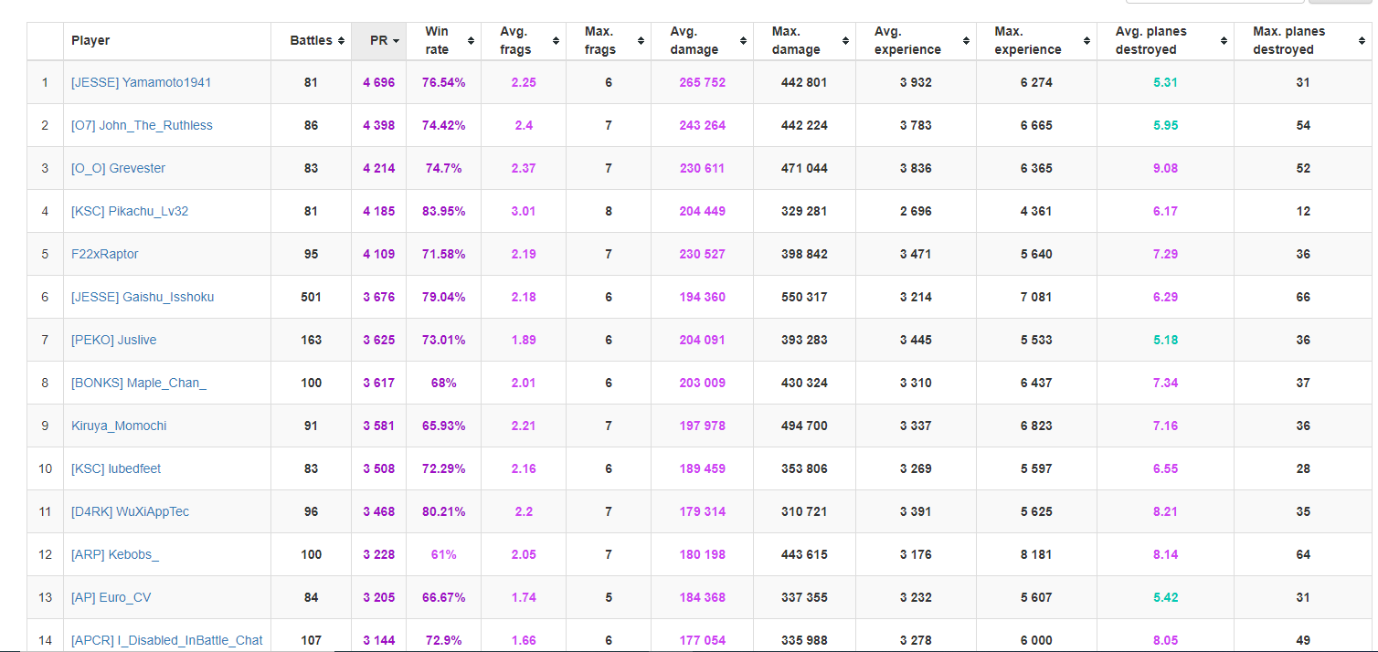The height and width of the screenshot is (652, 1378).
Task: Open the [APCR] I_Disabled_InBattle_Chat player link
Action: 166,640
